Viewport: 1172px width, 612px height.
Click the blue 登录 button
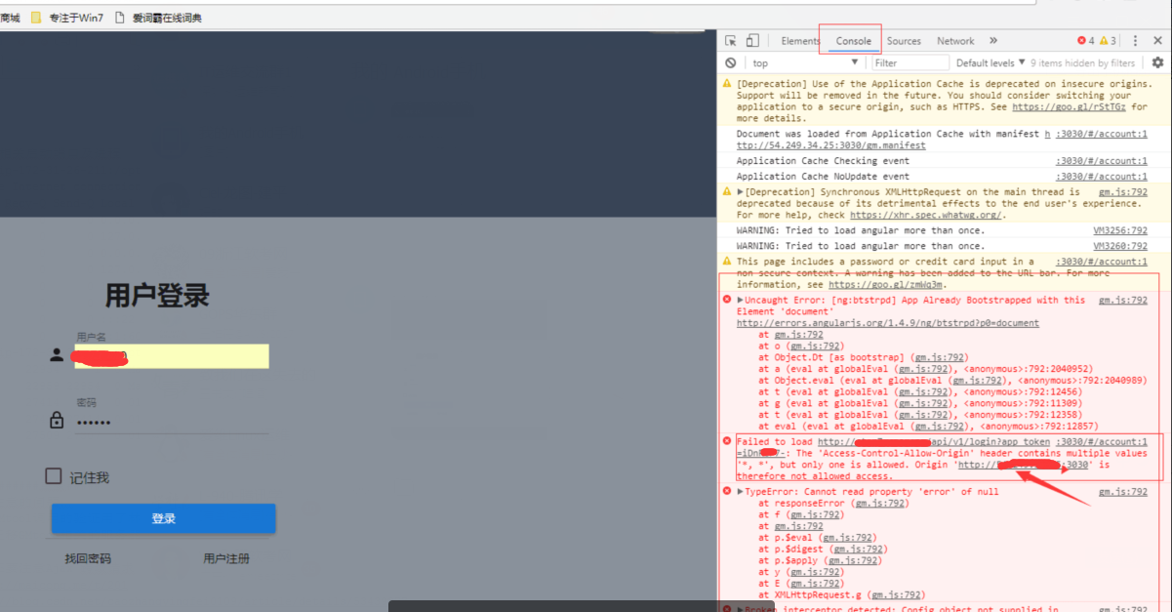pyautogui.click(x=163, y=518)
